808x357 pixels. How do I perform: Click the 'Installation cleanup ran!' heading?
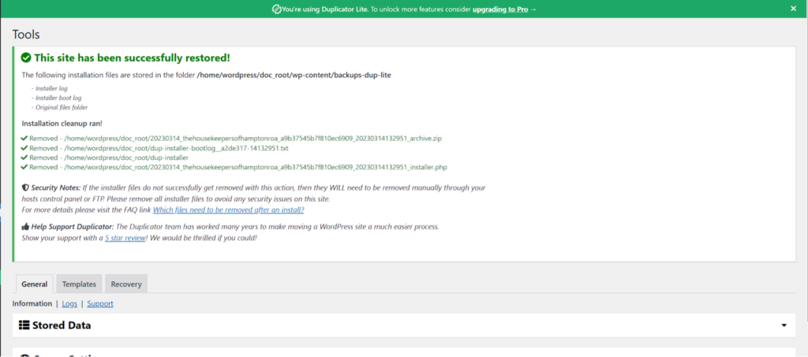62,124
